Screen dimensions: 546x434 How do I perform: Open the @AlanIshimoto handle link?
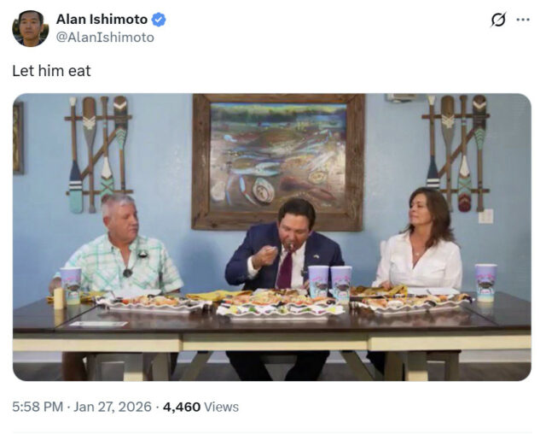coord(105,38)
